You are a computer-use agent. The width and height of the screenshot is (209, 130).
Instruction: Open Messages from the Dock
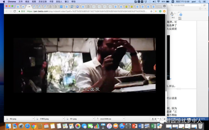coord(84,126)
